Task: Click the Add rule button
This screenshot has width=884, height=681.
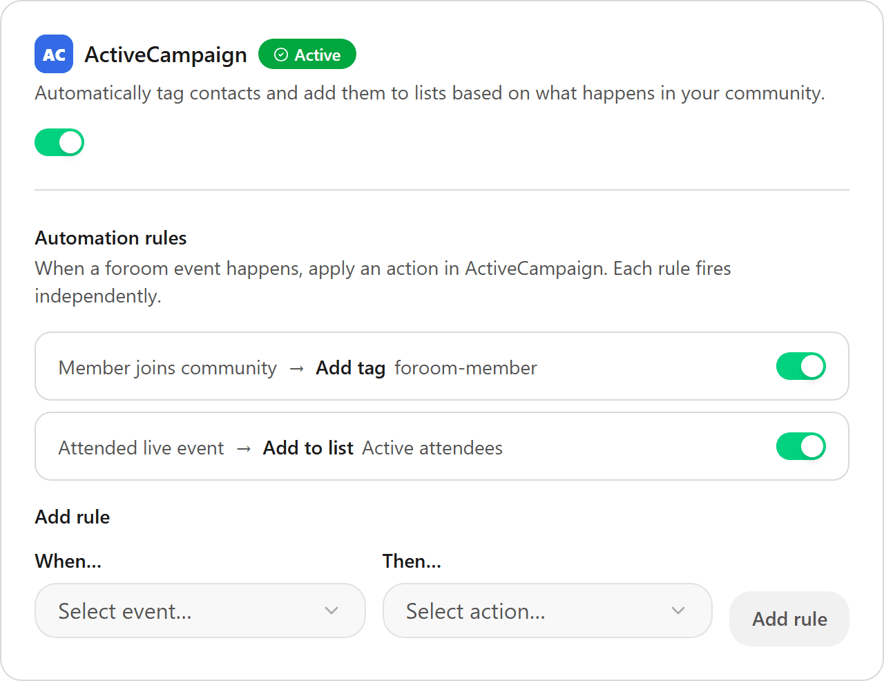Action: (x=789, y=619)
